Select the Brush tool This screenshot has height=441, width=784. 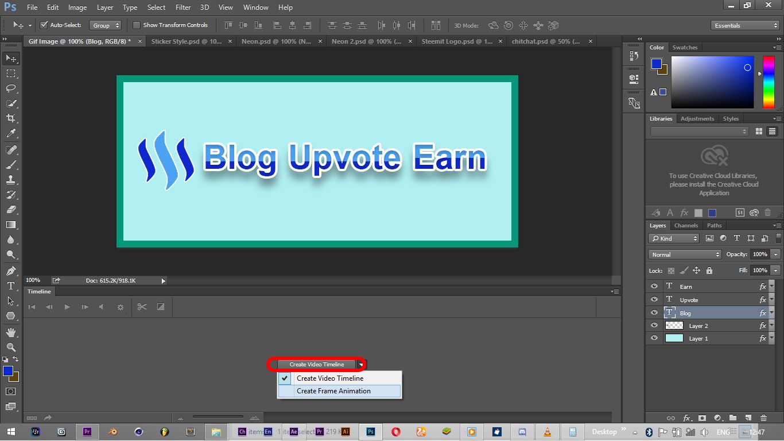[11, 165]
